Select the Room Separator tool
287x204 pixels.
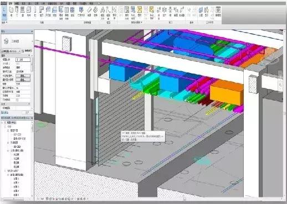click(127, 13)
